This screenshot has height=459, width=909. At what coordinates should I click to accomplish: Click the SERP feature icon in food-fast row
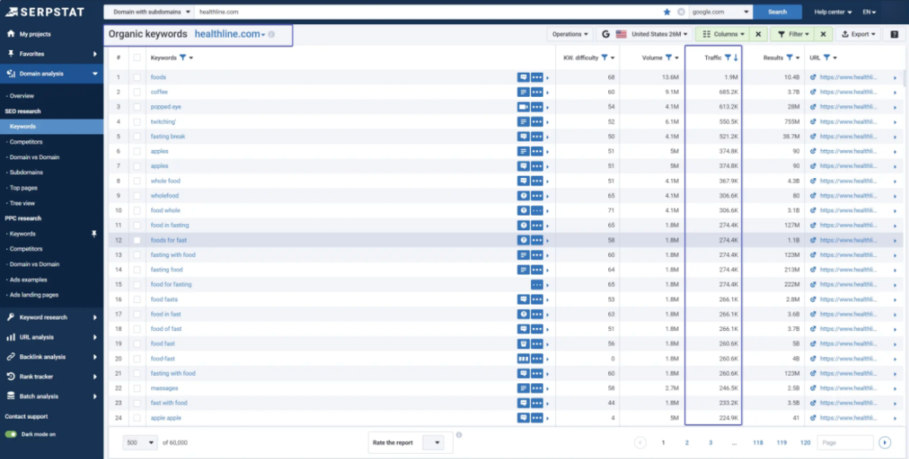(523, 358)
